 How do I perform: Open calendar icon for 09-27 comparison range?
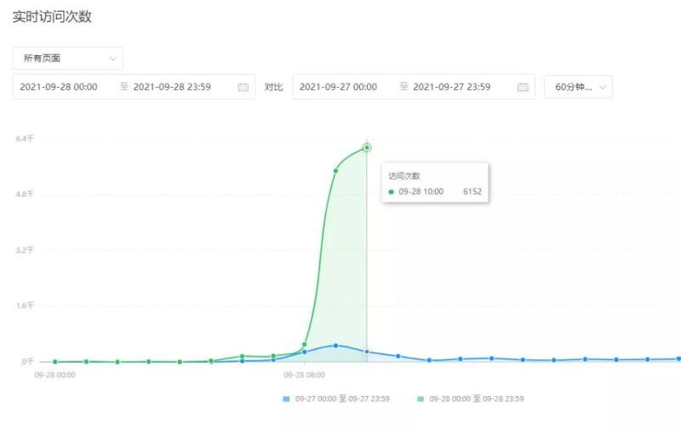pos(523,88)
